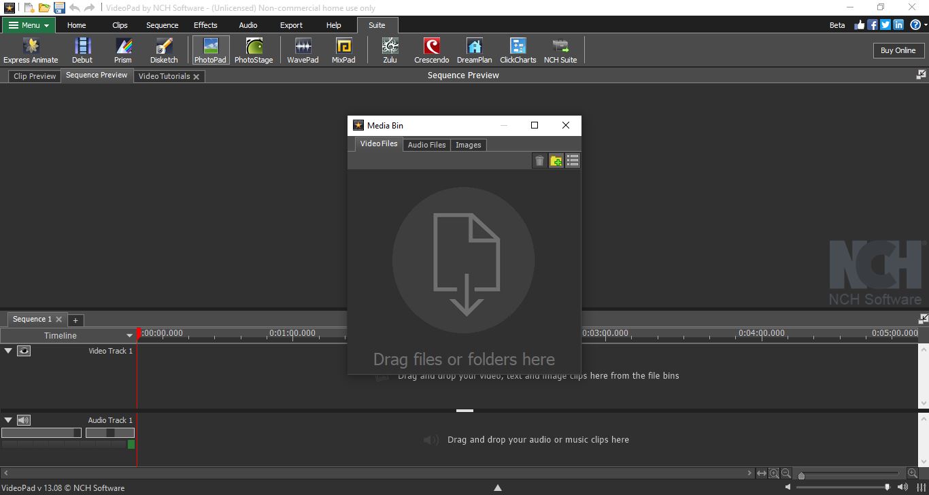Zoom timeline to selection magnifier icon
The height and width of the screenshot is (495, 929).
pyautogui.click(x=774, y=473)
